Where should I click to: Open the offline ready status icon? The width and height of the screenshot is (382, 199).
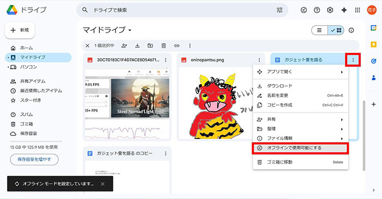point(303,10)
